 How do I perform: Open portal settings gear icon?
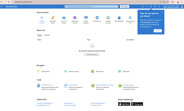pyautogui.click(x=151, y=7)
